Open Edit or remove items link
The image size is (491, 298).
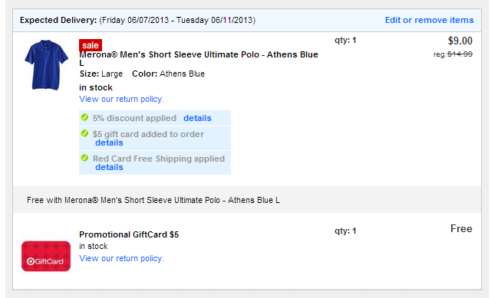(430, 20)
